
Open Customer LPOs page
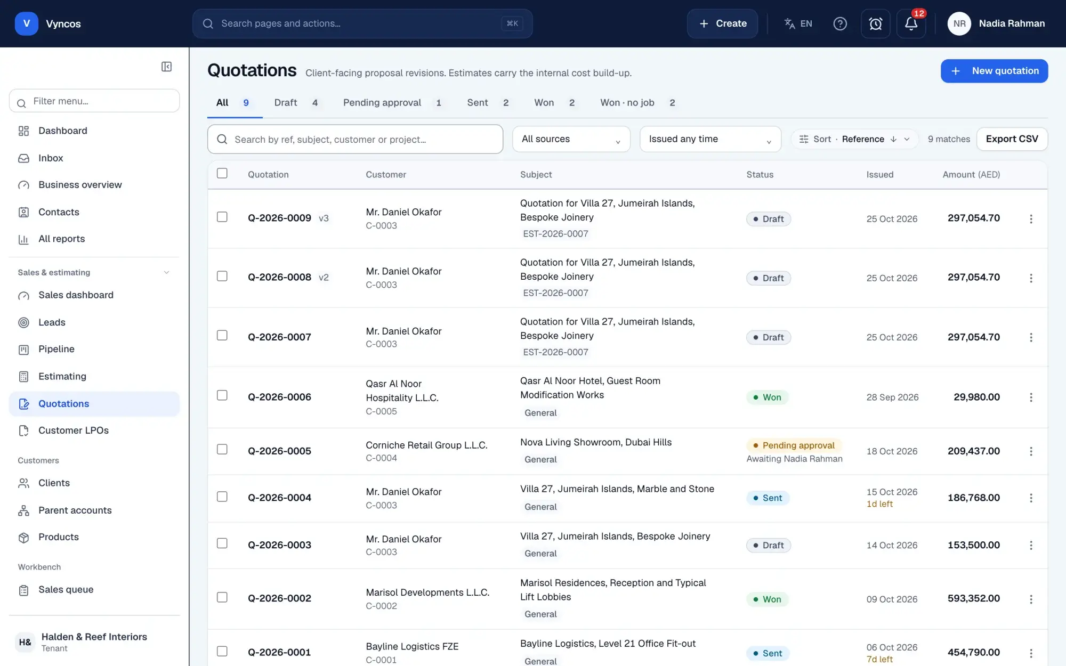[94, 431]
